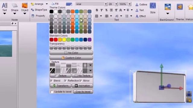
Task: Click the Shape tool icon
Action: (15, 5)
